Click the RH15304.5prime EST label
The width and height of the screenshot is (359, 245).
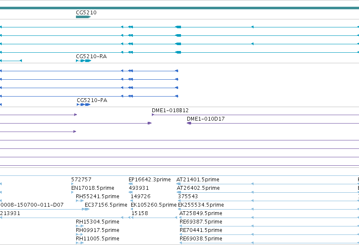(97, 222)
